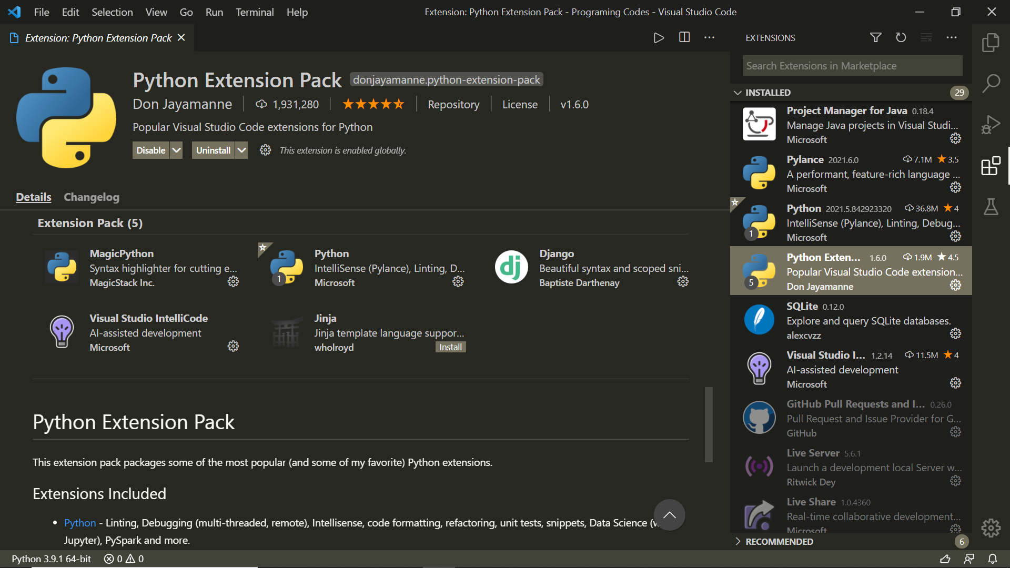Refresh the extensions list
This screenshot has height=568, width=1010.
coord(901,37)
